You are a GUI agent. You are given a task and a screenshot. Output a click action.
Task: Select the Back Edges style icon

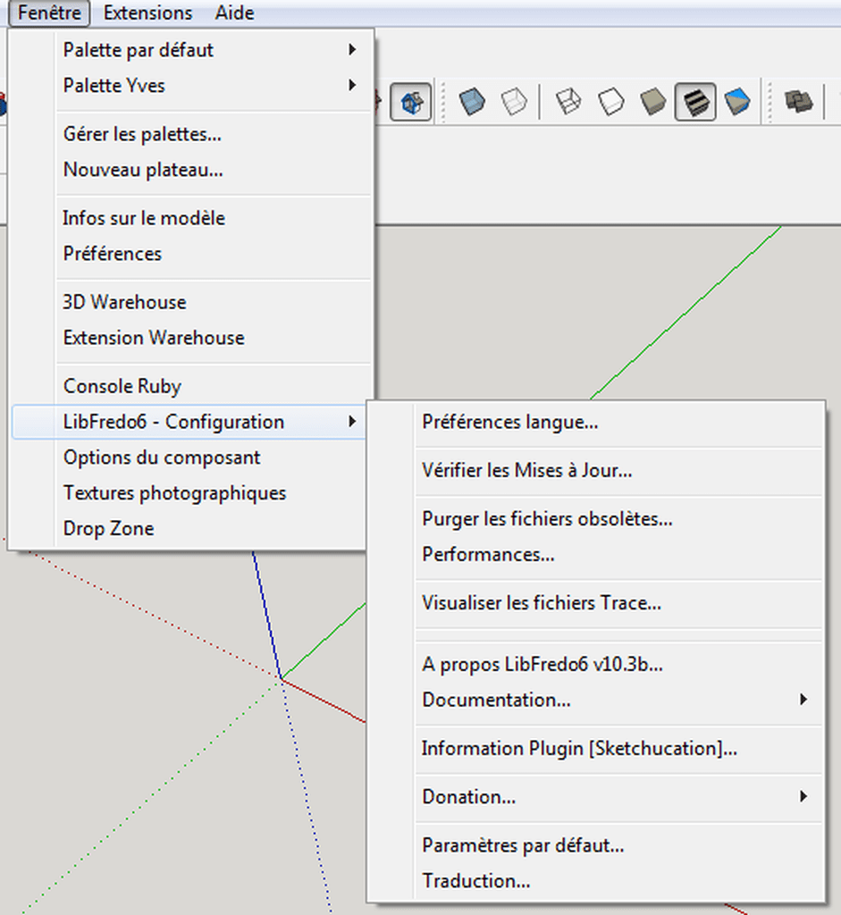pos(514,102)
